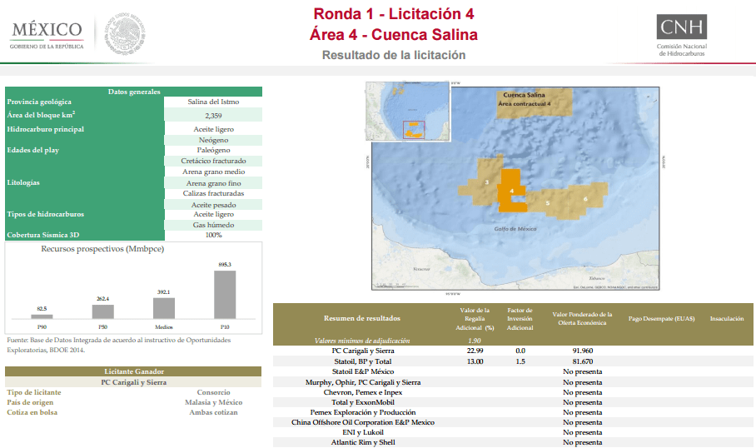Click the winner name 'PC Carigali y Sierra' under Licitante Ganador
Screen dimensions: 756x448
tap(133, 382)
